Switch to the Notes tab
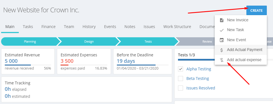Viewport: 273px width, 104px height. coord(130,27)
